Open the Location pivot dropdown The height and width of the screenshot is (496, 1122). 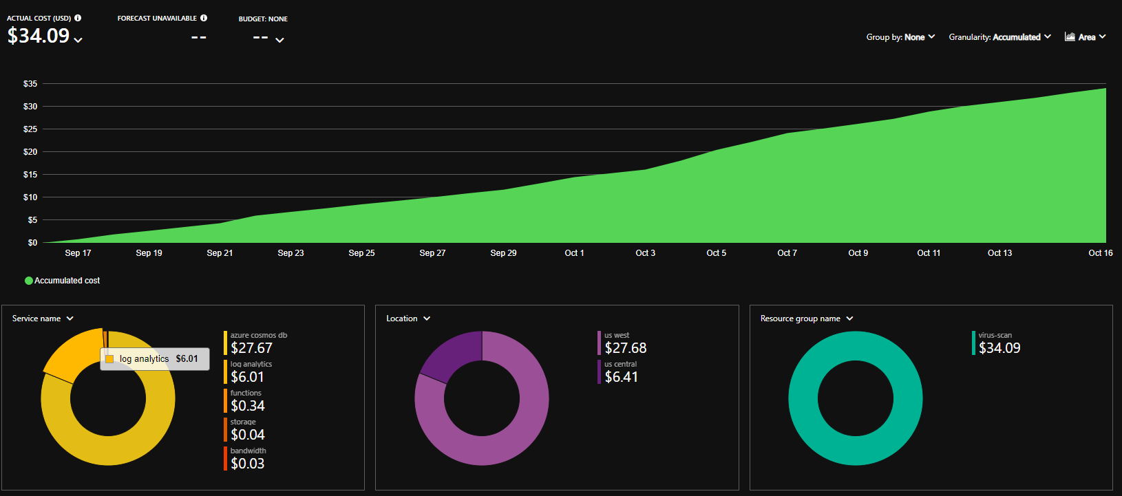coord(408,319)
